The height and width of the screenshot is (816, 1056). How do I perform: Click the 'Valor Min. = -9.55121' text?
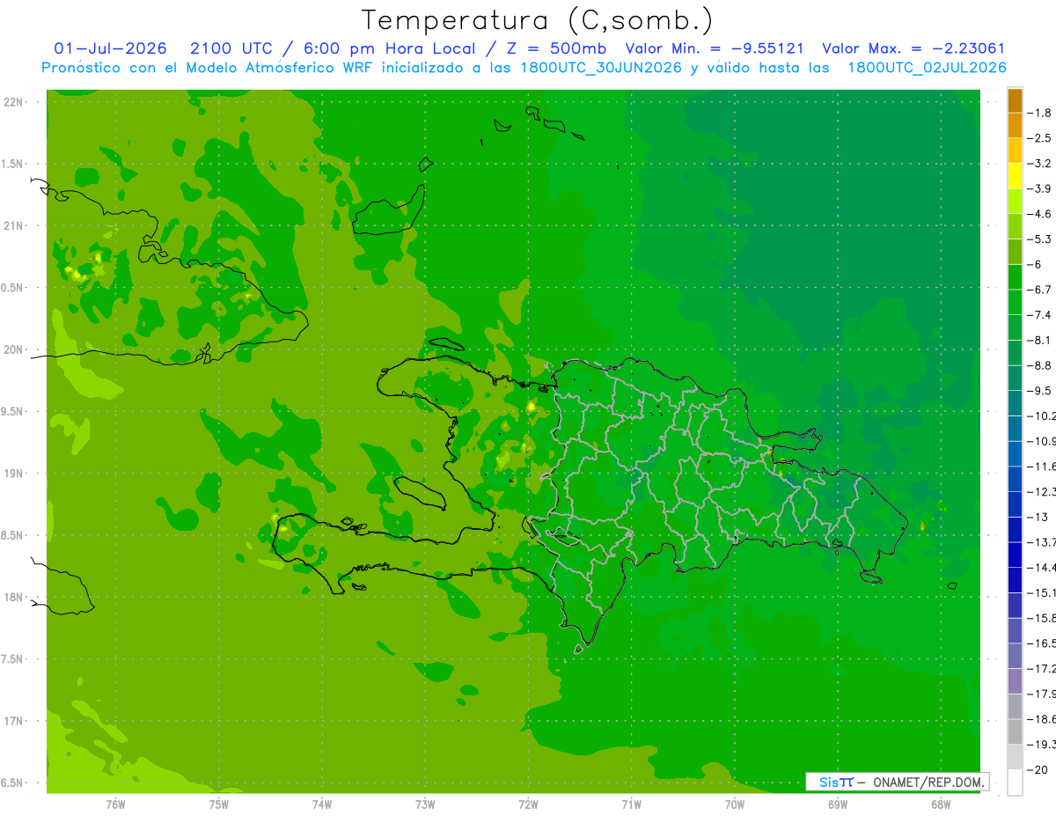pyautogui.click(x=715, y=48)
